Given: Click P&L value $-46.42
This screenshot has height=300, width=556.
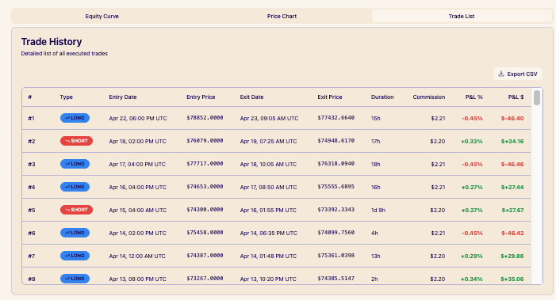Looking at the screenshot, I should coord(512,234).
